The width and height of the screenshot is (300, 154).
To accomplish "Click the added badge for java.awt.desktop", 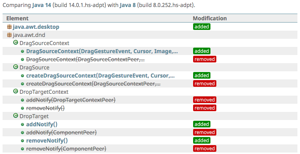I will [202, 27].
